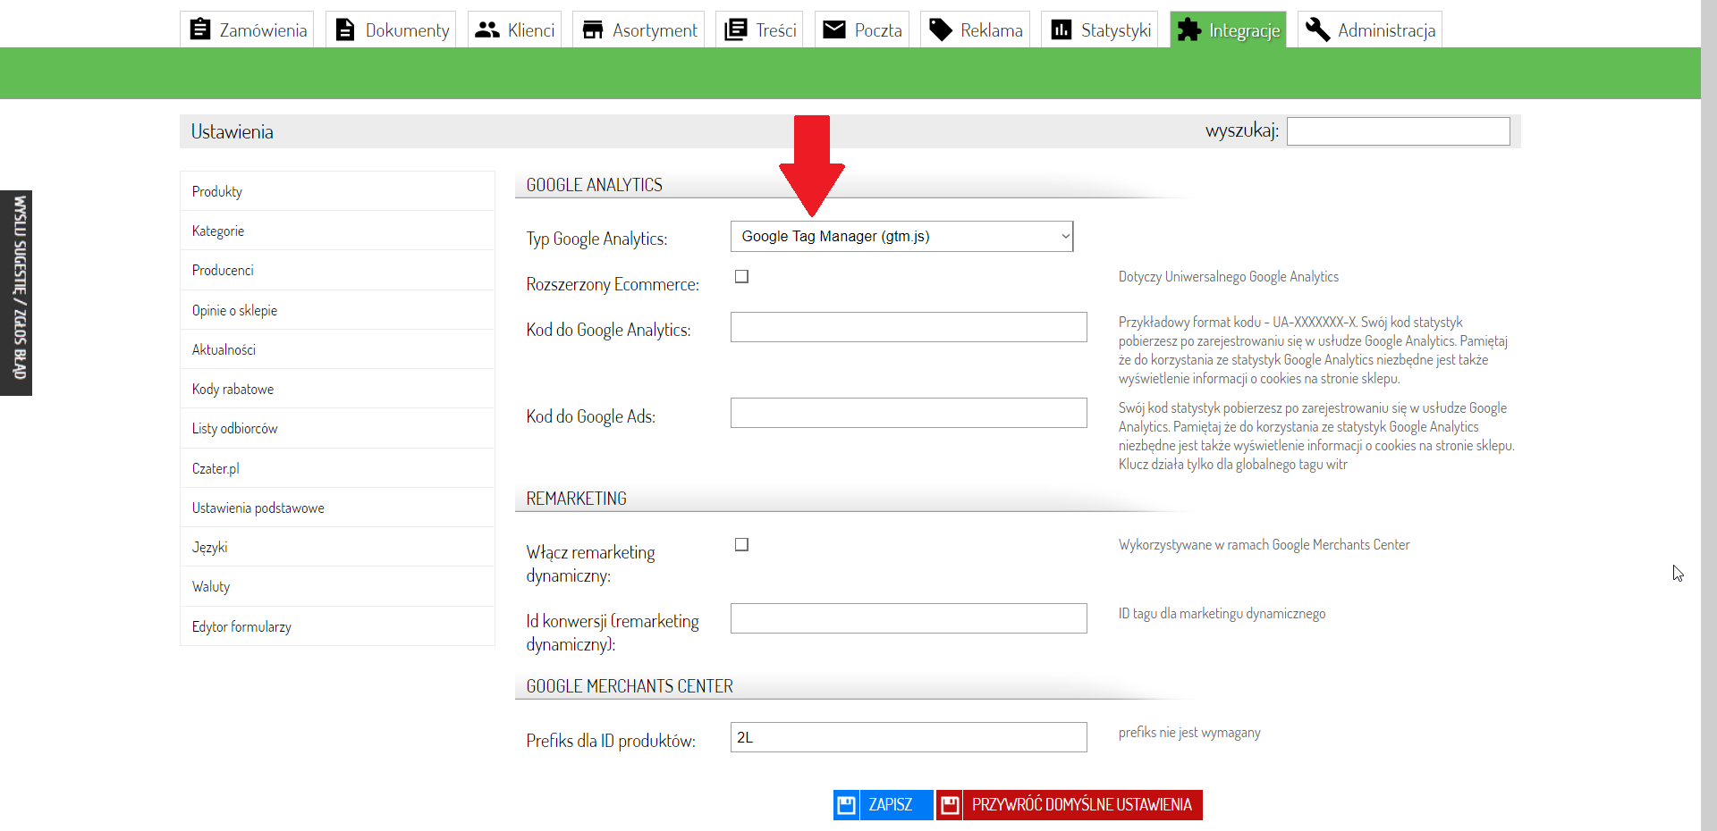Click the page vertical scrollbar
Image resolution: width=1717 pixels, height=831 pixels.
(x=1709, y=415)
